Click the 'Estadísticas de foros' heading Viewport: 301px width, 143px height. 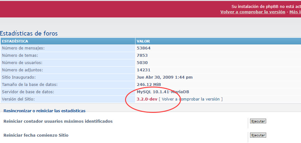point(29,33)
